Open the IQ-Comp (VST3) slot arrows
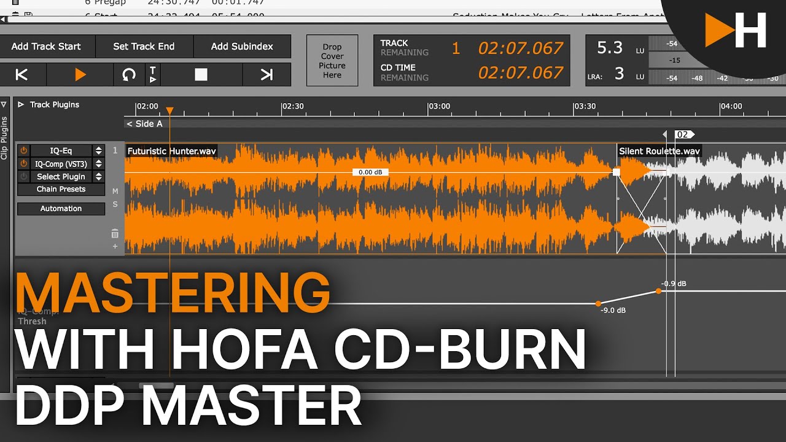The height and width of the screenshot is (442, 786). [98, 163]
